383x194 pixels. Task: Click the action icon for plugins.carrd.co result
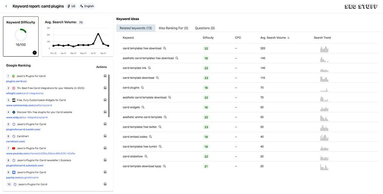[105, 76]
